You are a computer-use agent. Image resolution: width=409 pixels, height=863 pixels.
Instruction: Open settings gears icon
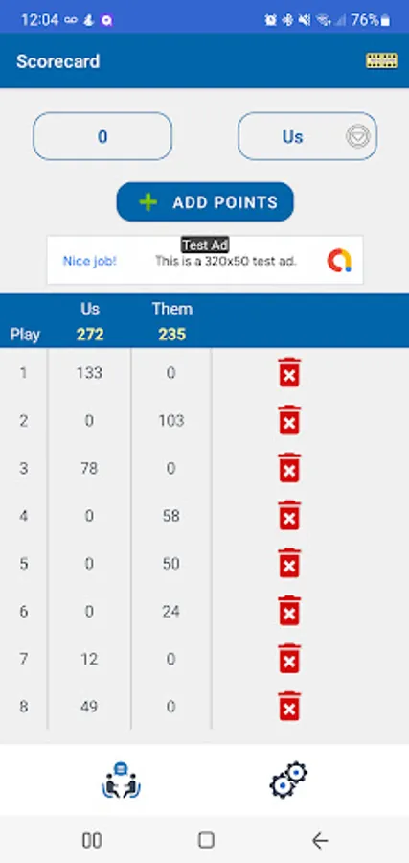288,780
